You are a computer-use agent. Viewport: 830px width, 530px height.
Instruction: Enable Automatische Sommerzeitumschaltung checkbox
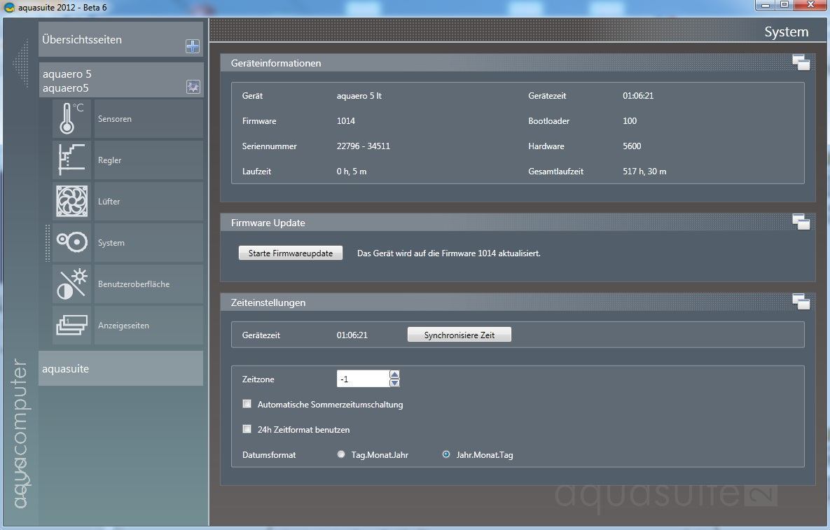pyautogui.click(x=247, y=403)
